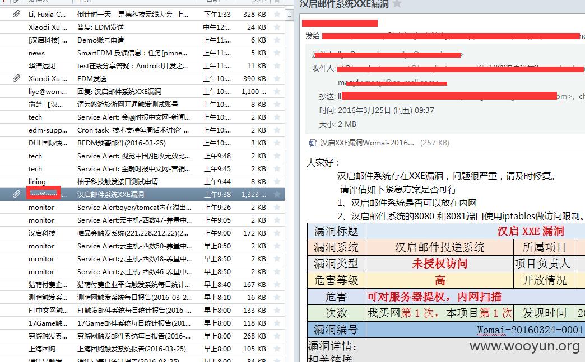Image resolution: width=585 pixels, height=362 pixels.
Task: Star the Service Alert 视觉中国 email
Action: [x=277, y=156]
